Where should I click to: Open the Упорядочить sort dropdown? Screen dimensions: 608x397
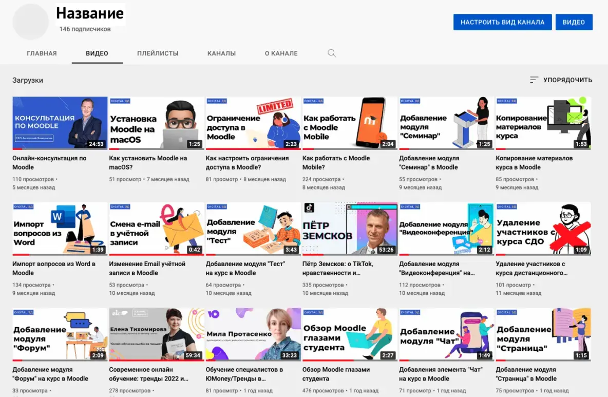coord(561,80)
